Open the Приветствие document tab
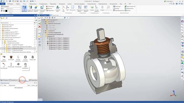 54,15
